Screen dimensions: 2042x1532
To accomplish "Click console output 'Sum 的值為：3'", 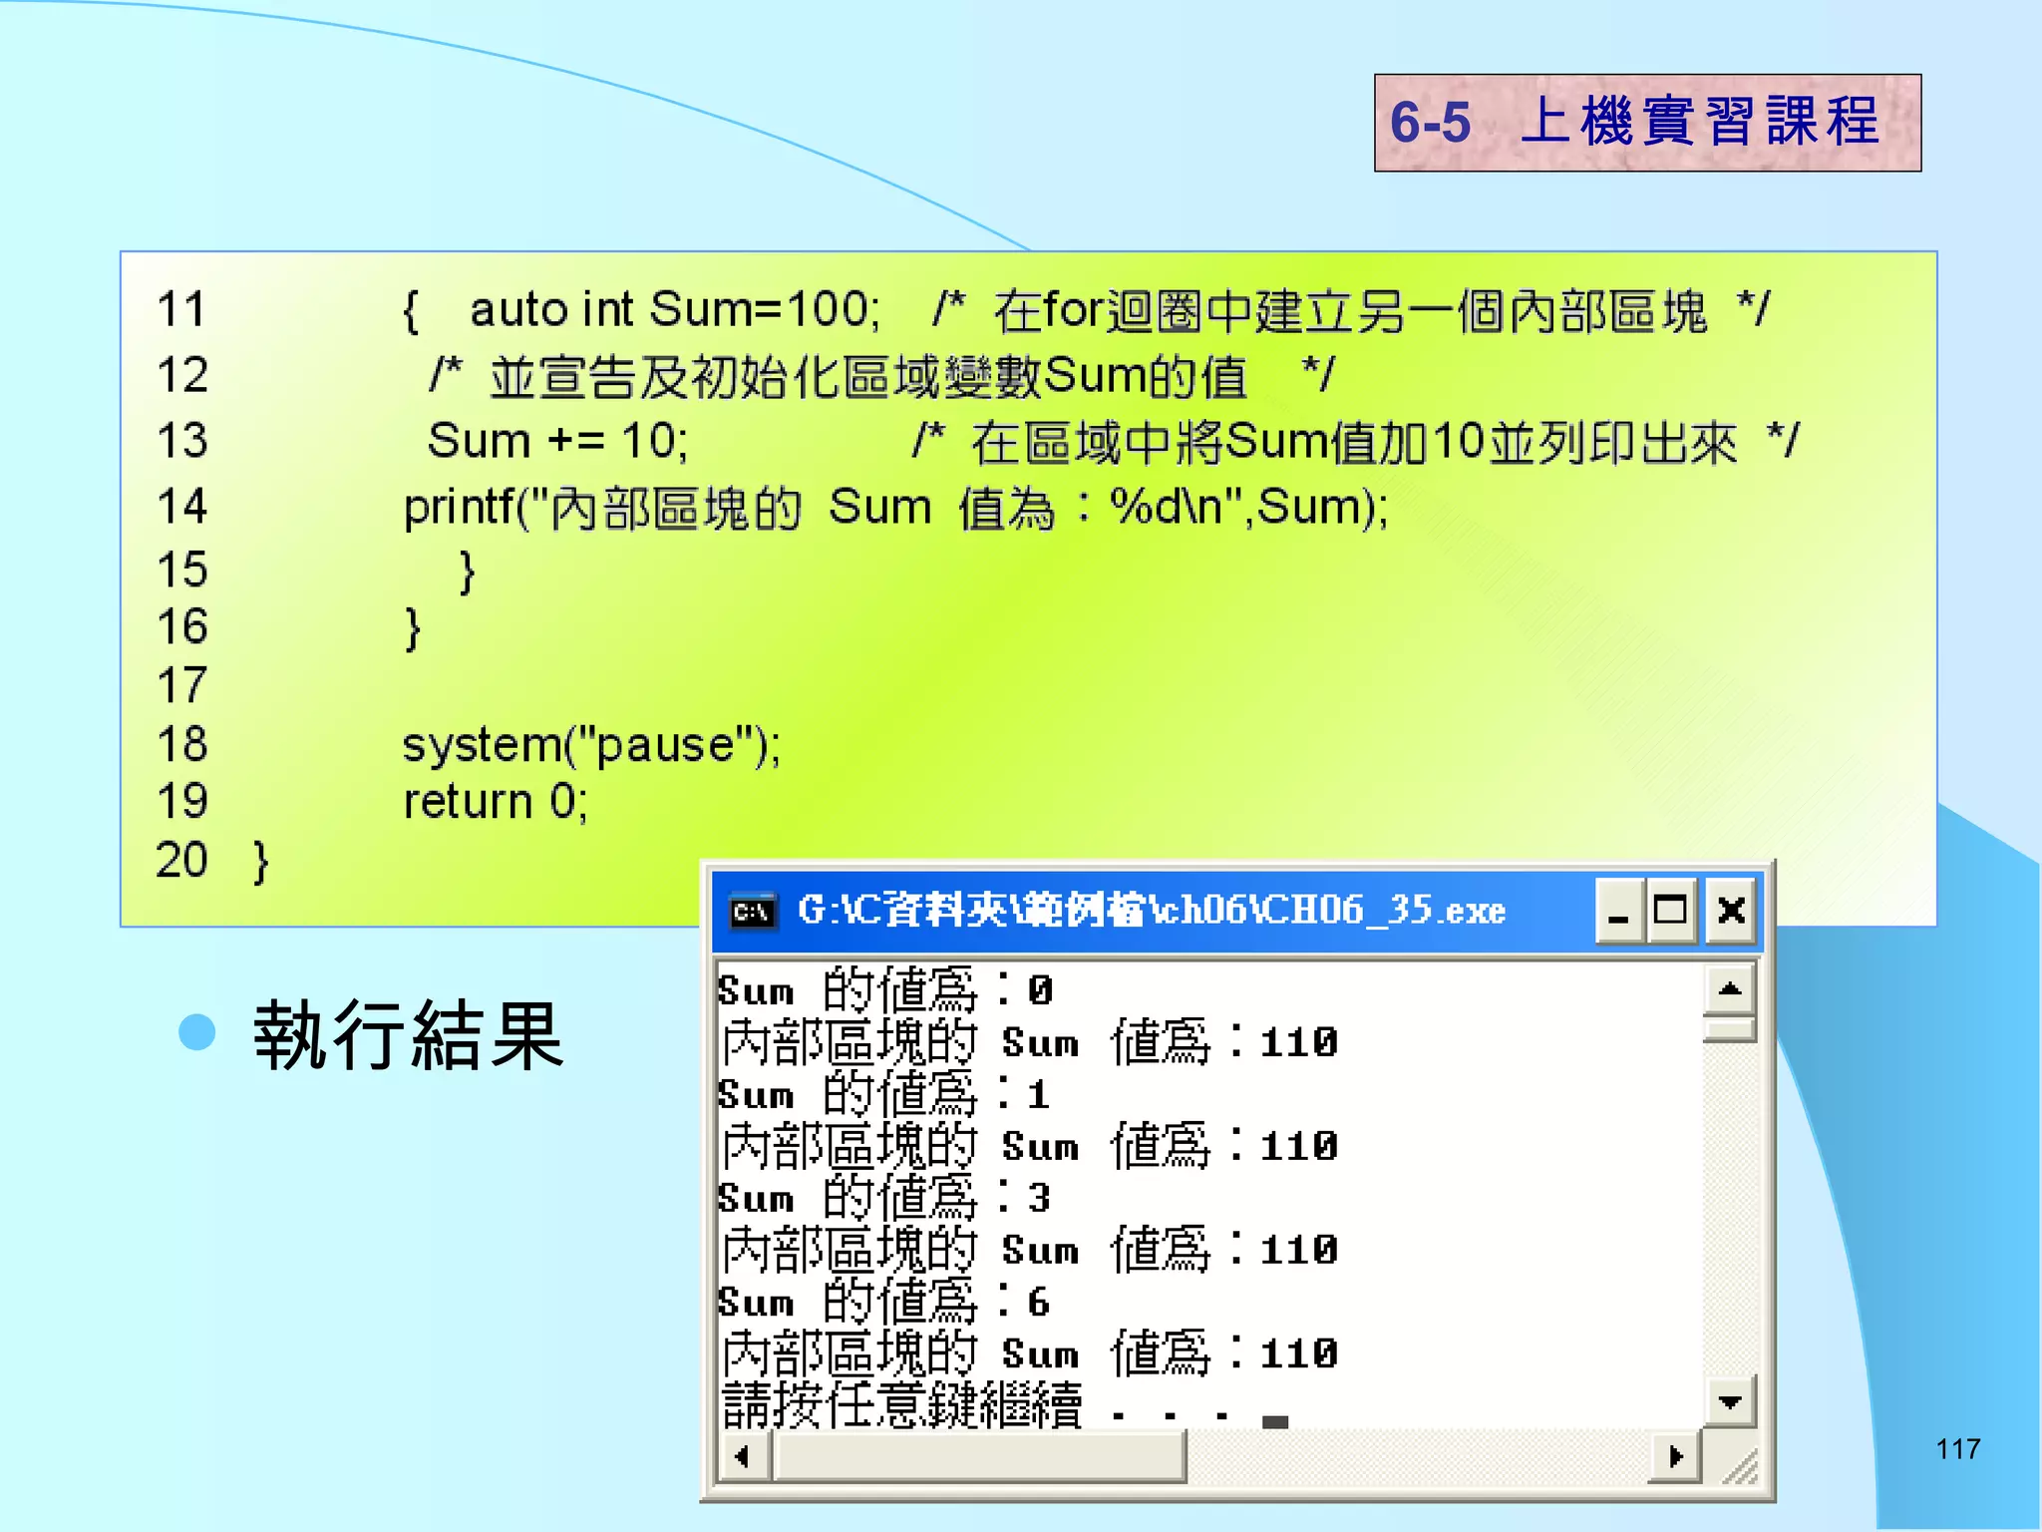I will point(883,1197).
